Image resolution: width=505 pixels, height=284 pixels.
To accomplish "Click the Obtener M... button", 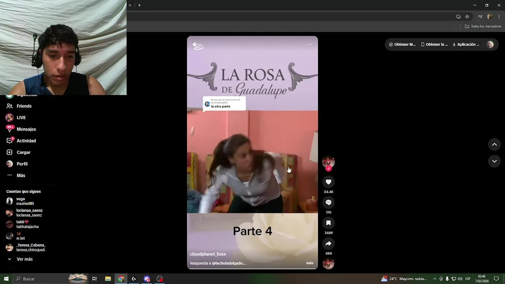I will tap(402, 45).
